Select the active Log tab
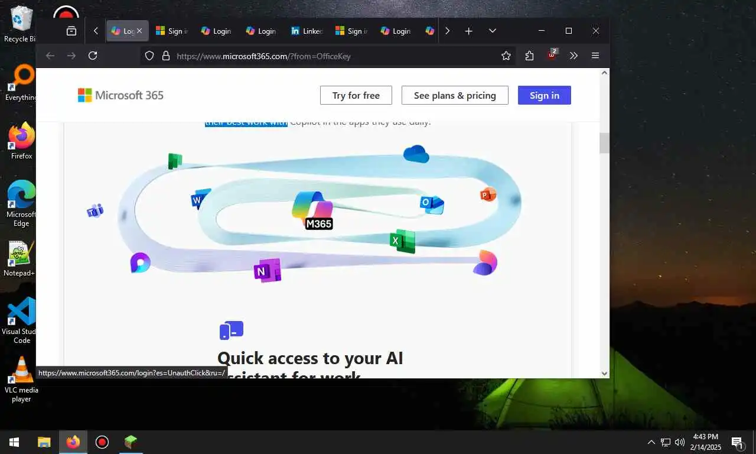Viewport: 756px width, 454px height. 123,31
